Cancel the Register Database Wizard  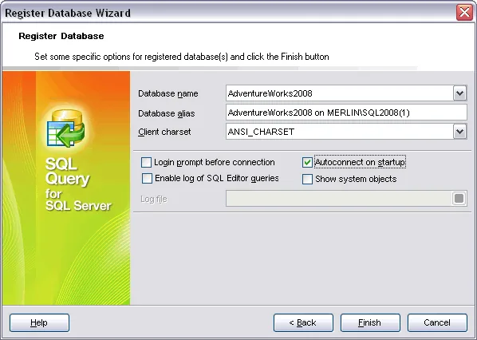(x=437, y=322)
